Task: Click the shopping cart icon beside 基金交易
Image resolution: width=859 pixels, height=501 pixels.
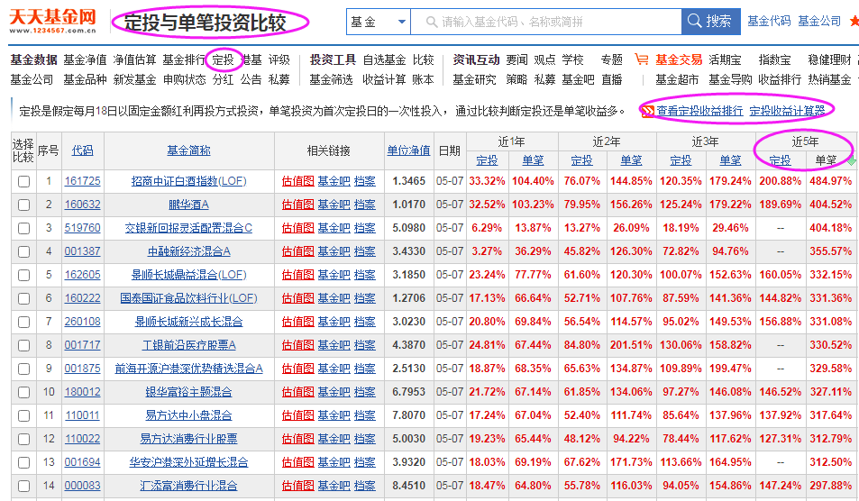Action: [x=642, y=59]
